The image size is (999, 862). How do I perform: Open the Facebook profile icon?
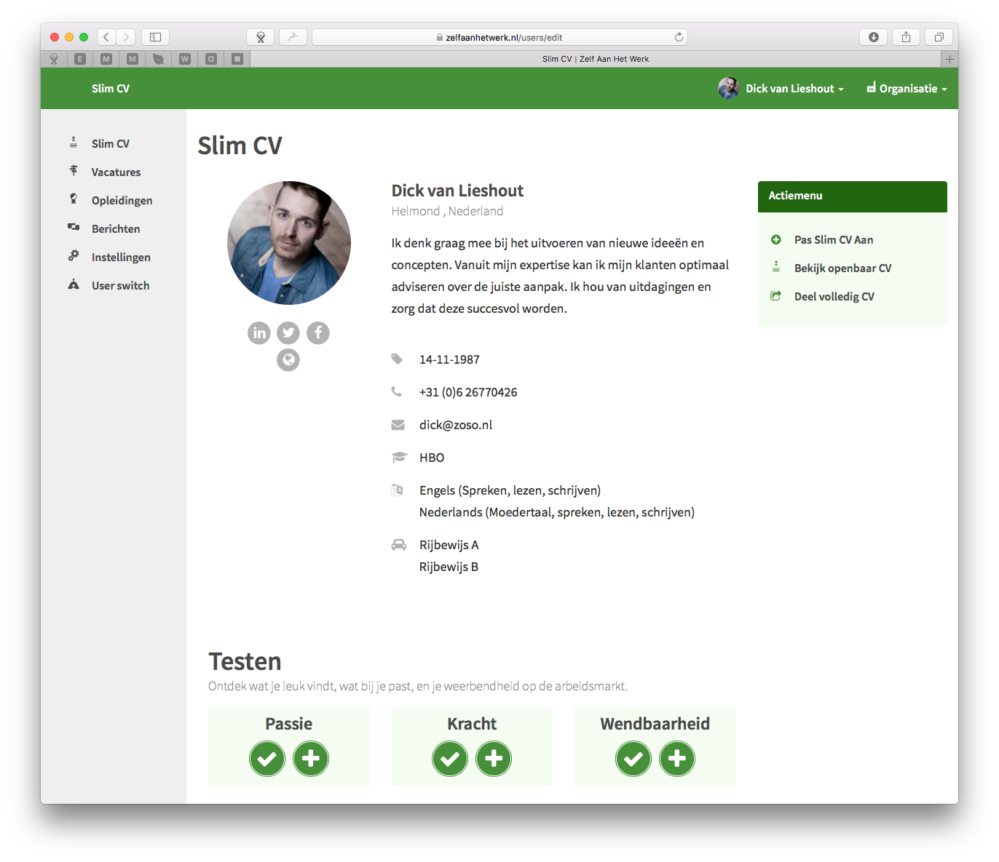[318, 333]
